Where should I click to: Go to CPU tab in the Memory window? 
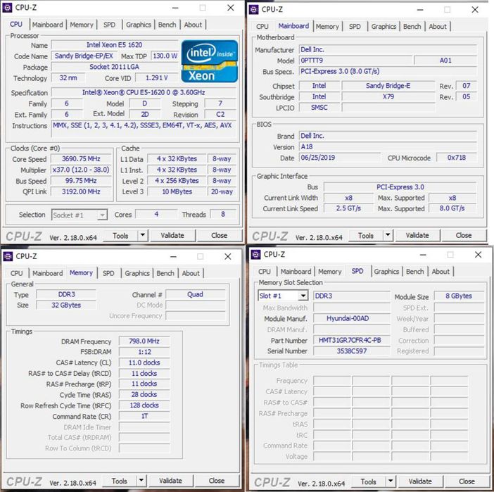[x=16, y=273]
